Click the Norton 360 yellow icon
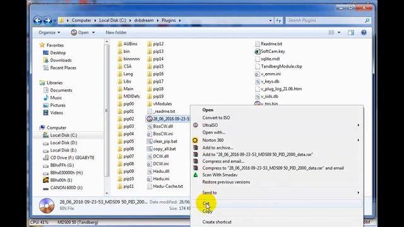 coord(195,140)
